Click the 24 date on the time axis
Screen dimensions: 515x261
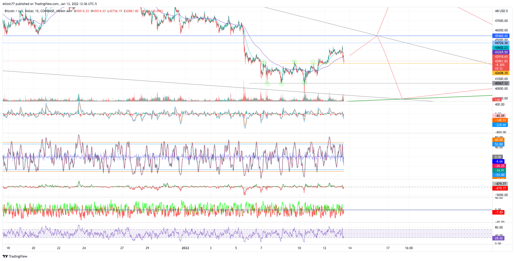[x=84, y=248]
